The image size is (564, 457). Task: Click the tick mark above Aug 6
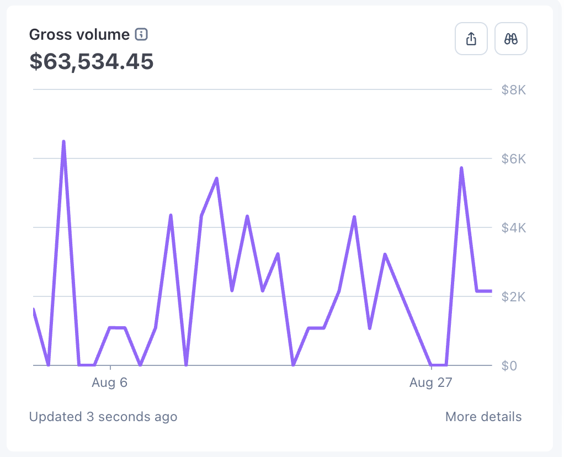tap(110, 368)
